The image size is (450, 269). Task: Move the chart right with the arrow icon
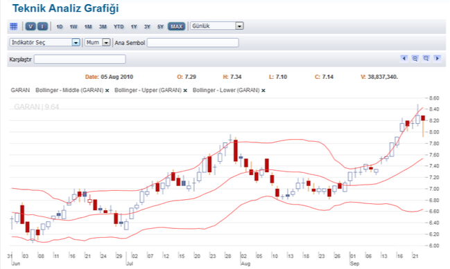(437, 58)
